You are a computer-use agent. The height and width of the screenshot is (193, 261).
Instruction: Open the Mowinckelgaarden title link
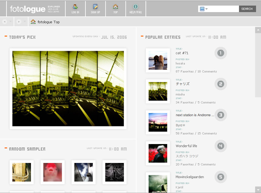(x=190, y=177)
